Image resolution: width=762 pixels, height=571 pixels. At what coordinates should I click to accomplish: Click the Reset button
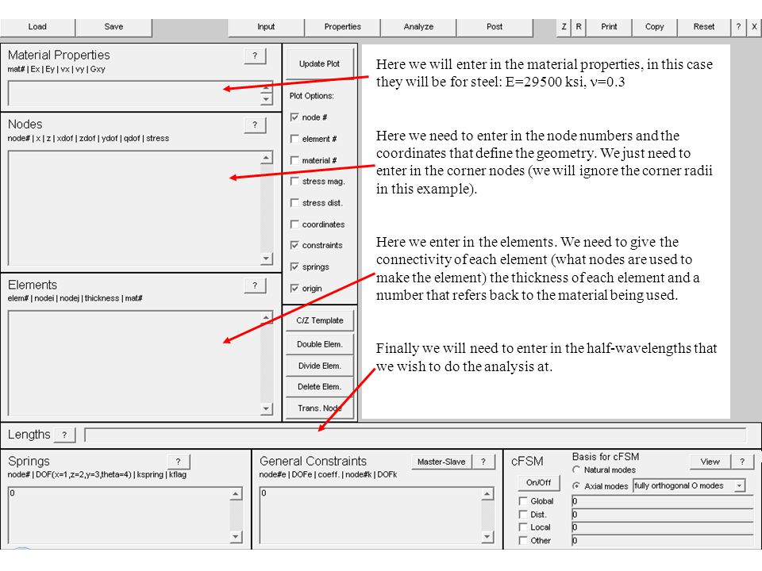point(704,27)
